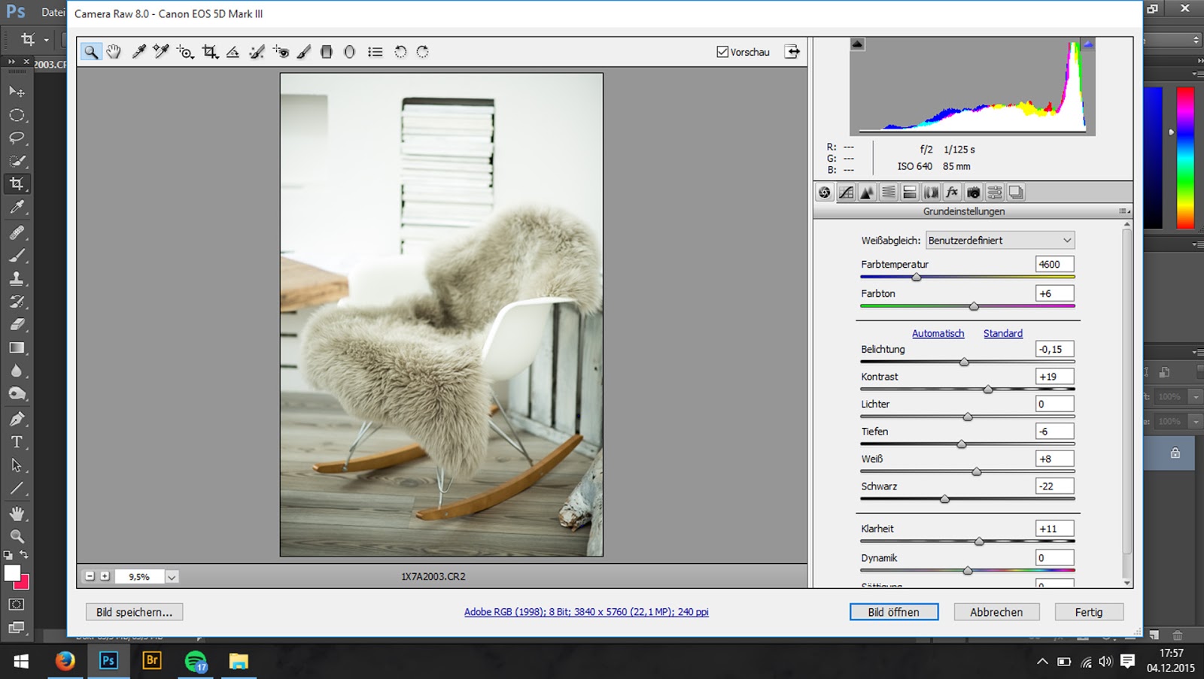Toggle highlight clipping warning in histogram
1204x679 pixels.
pyautogui.click(x=1088, y=44)
